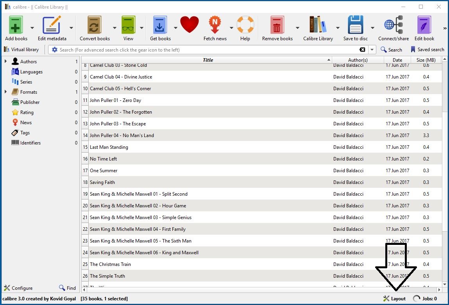Open the Calibre Library dropdown arrow

338,28
